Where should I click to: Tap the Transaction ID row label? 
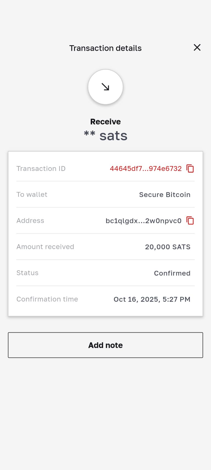coord(41,169)
